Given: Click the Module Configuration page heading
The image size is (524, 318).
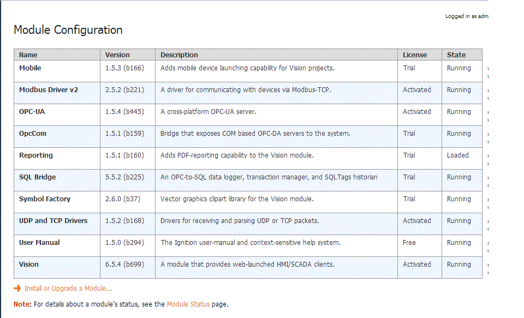Looking at the screenshot, I should click(68, 30).
